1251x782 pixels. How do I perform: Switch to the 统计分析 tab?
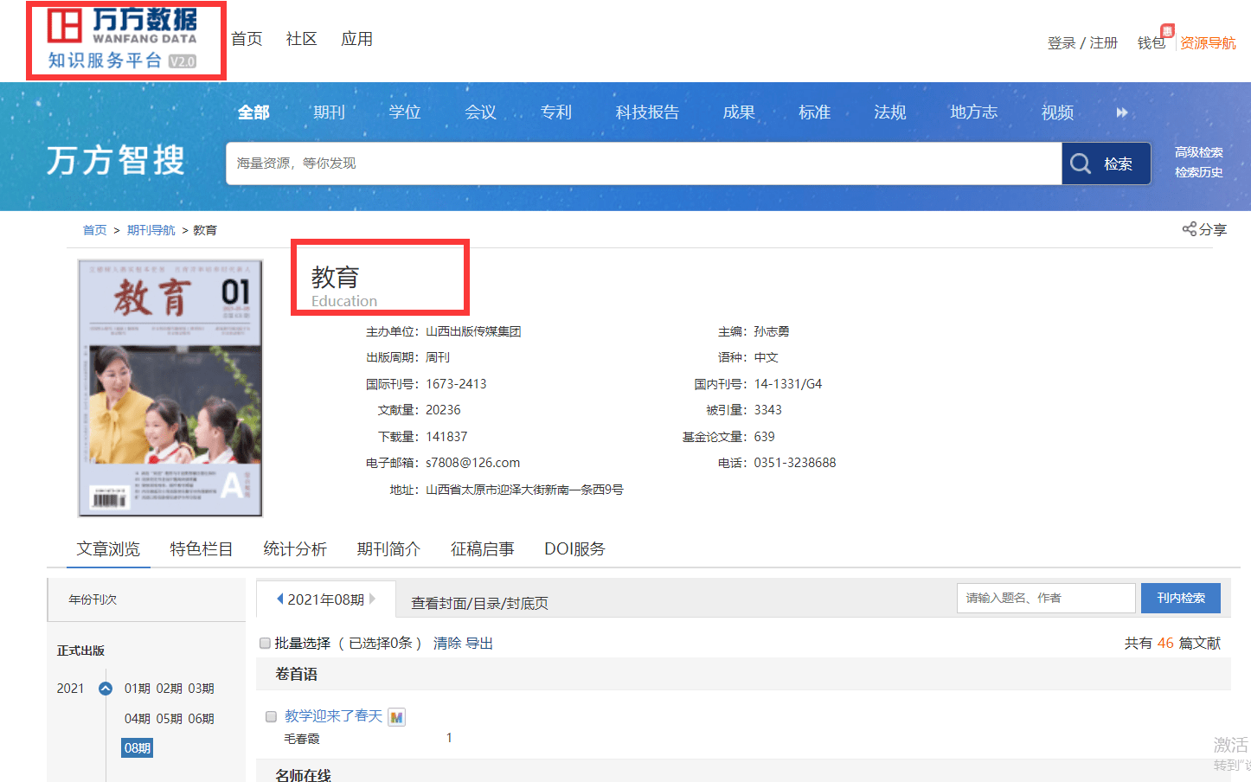coord(294,548)
